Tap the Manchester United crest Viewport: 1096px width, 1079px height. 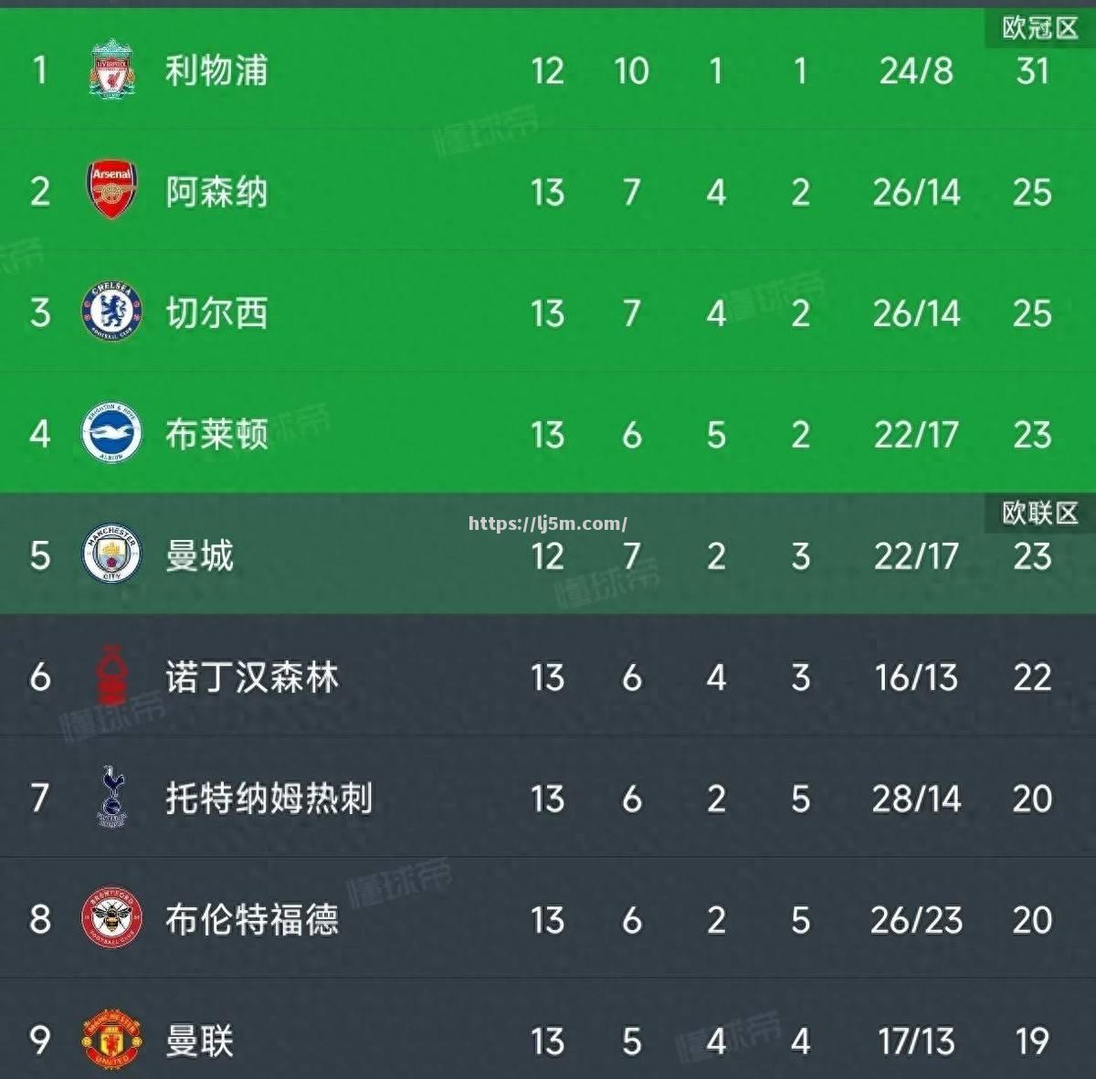(x=111, y=1040)
